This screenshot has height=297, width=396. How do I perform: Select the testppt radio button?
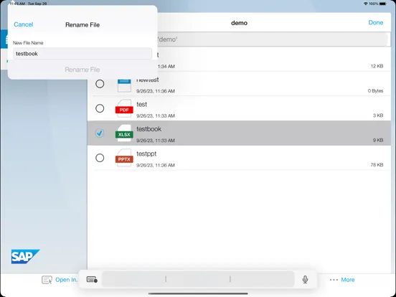(x=100, y=158)
